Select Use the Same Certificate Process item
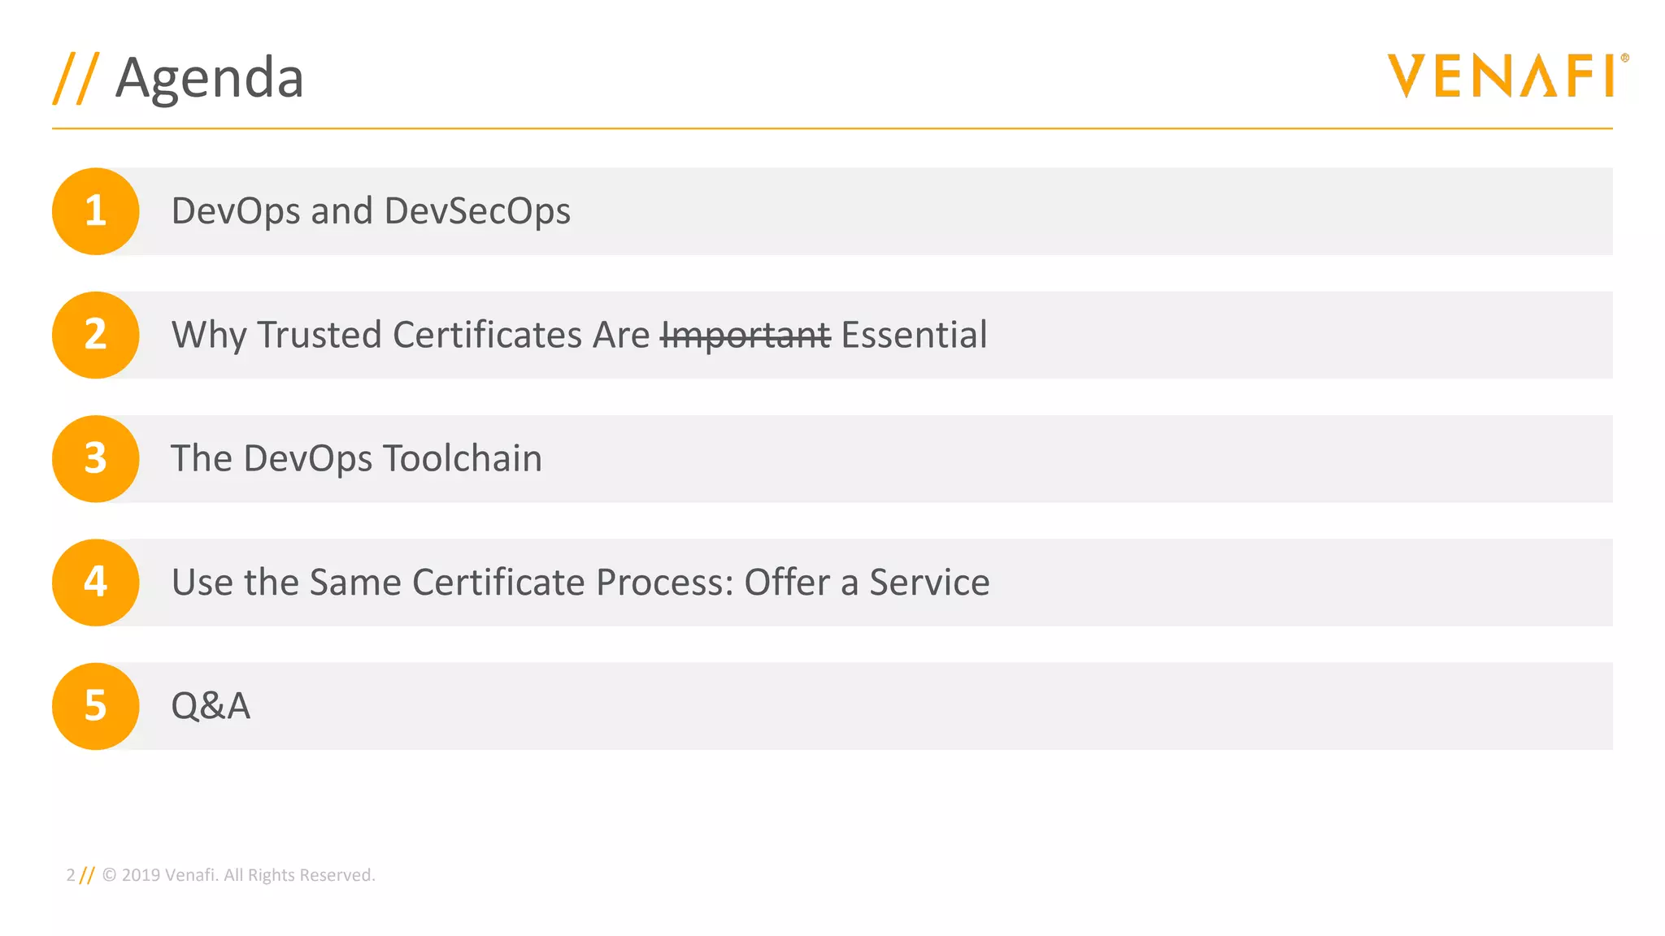Screen dimensions: 1665x936 point(580,583)
